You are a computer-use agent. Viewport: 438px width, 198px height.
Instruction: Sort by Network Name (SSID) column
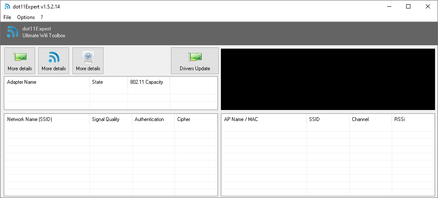[x=47, y=119]
